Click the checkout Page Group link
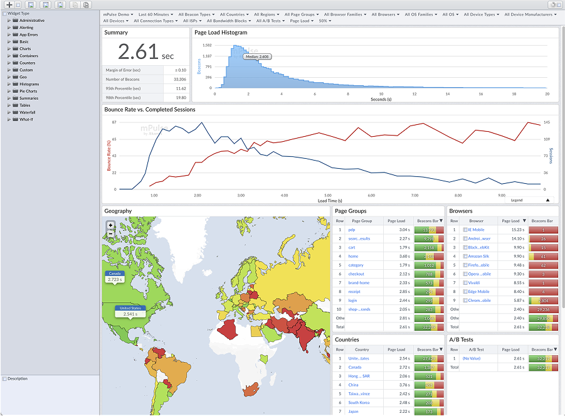The width and height of the screenshot is (565, 416). coord(355,274)
